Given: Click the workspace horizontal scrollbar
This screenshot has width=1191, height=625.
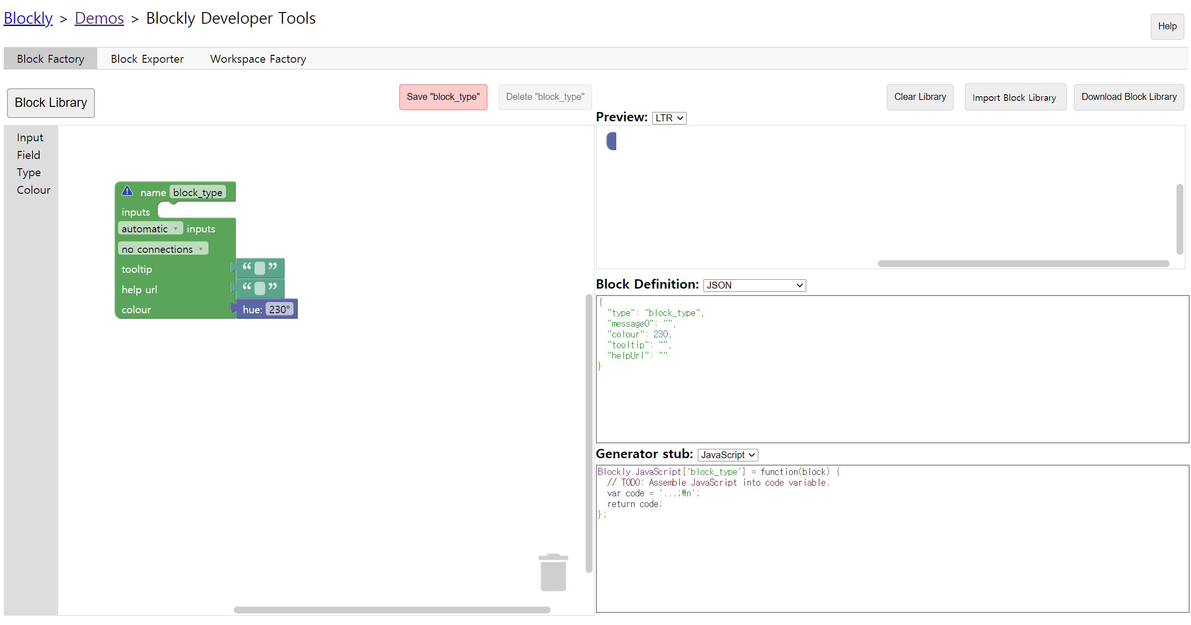Looking at the screenshot, I should tap(392, 610).
